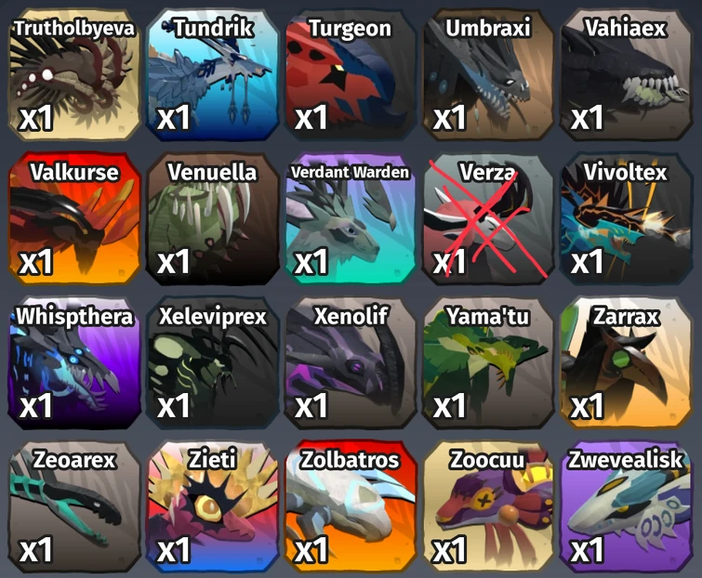Select the Yama'tu creature tile
The image size is (702, 578).
(488, 362)
